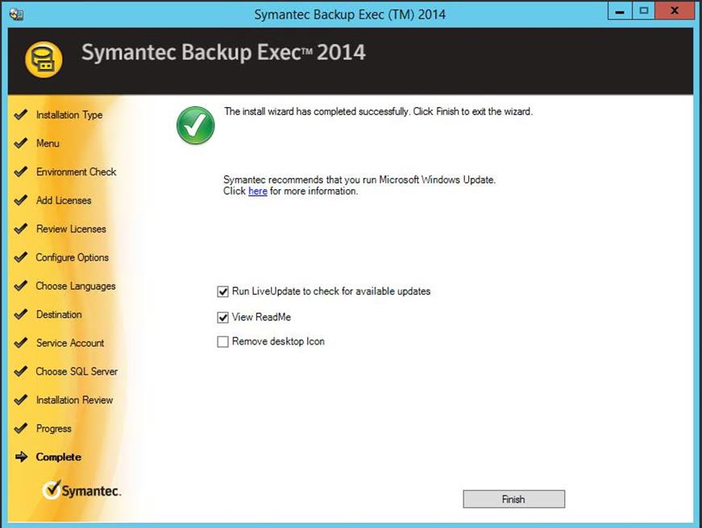Select the Installation Type step
Viewport: 702px width, 528px height.
point(69,115)
